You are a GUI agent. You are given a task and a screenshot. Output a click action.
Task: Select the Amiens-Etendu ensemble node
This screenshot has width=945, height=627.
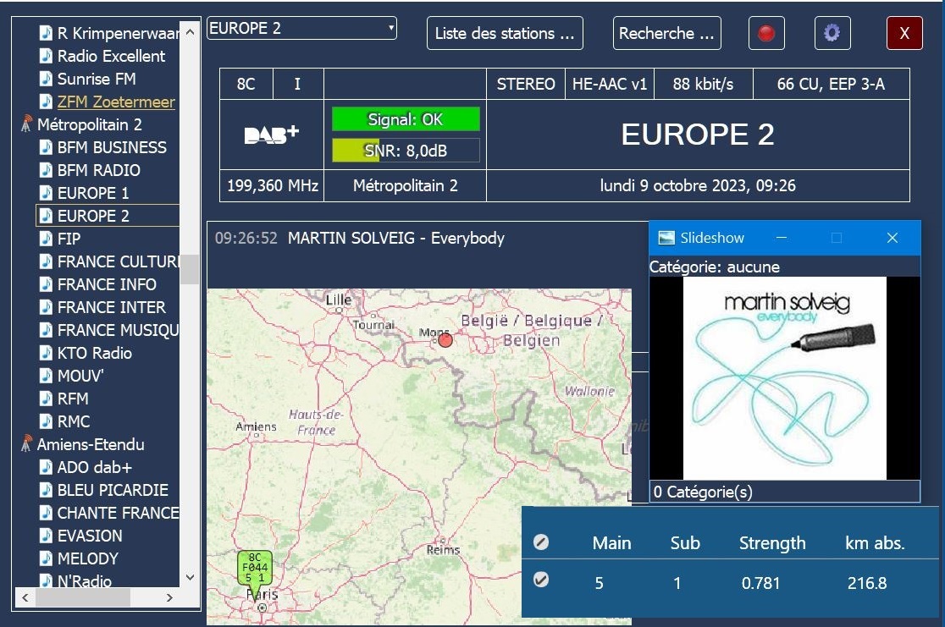pos(91,444)
